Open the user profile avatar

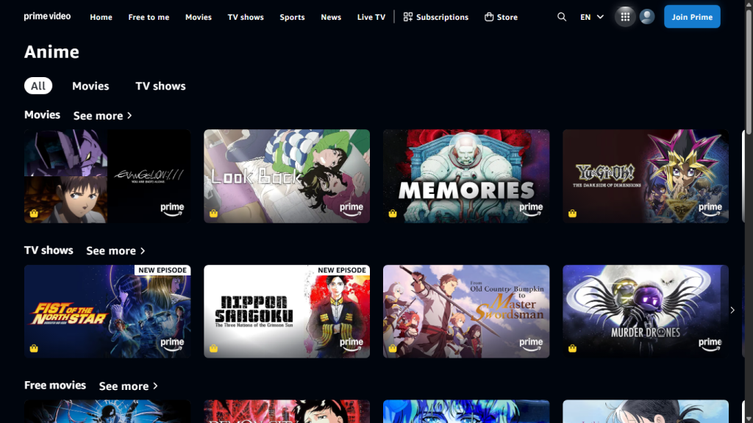647,17
